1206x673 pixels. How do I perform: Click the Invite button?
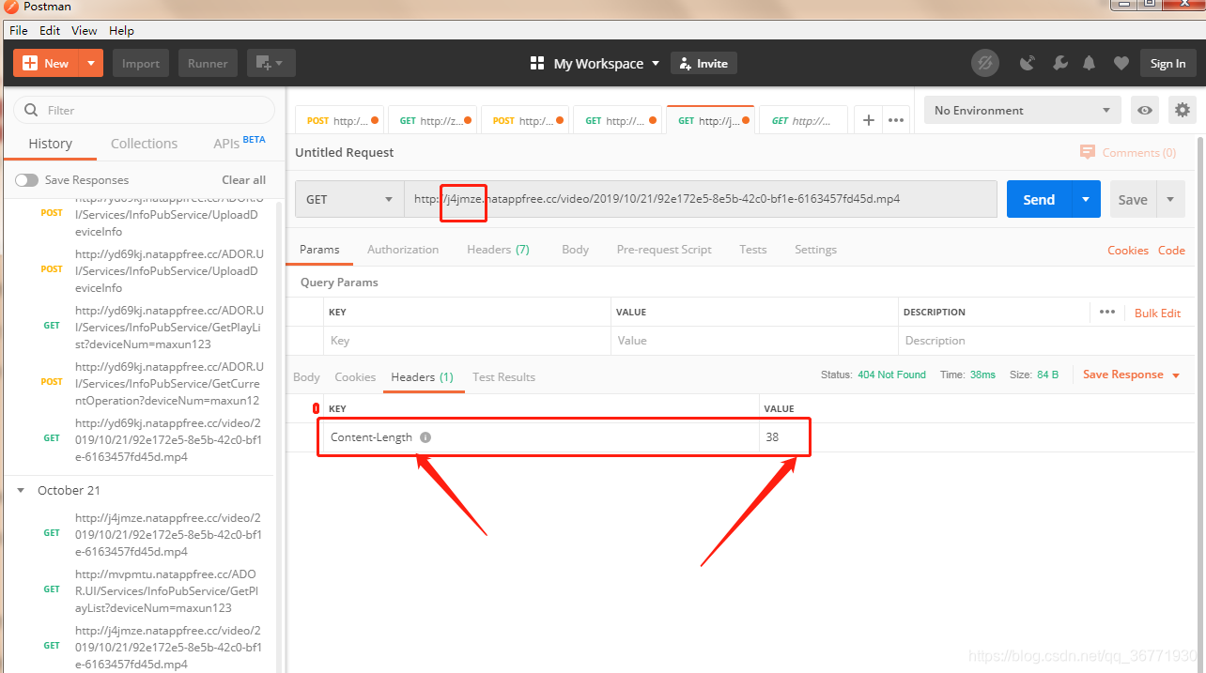(703, 64)
